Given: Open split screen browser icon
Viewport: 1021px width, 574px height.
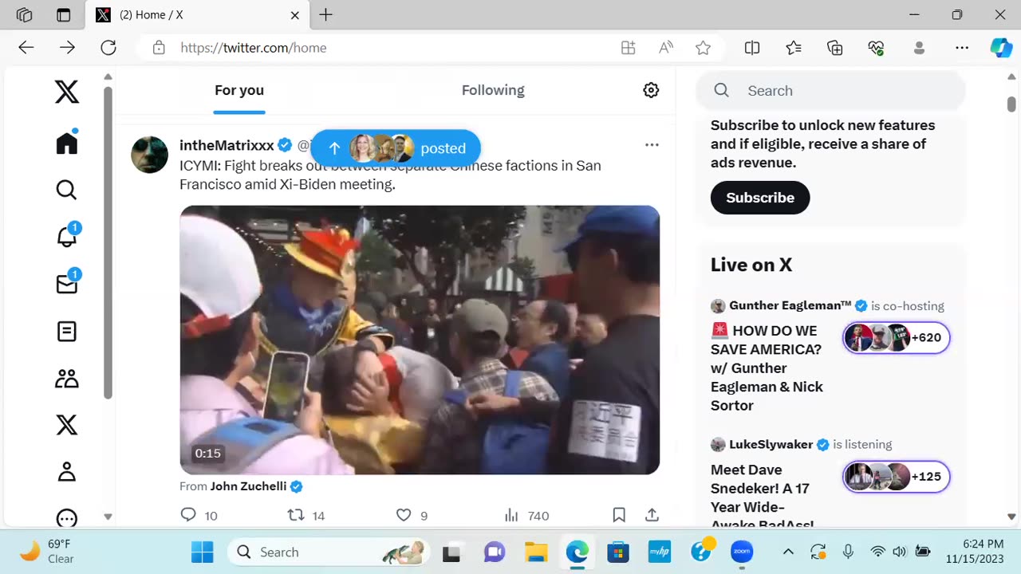Looking at the screenshot, I should coord(752,48).
